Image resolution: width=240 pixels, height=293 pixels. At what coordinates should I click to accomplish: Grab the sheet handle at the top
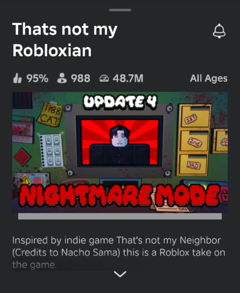[x=120, y=10]
